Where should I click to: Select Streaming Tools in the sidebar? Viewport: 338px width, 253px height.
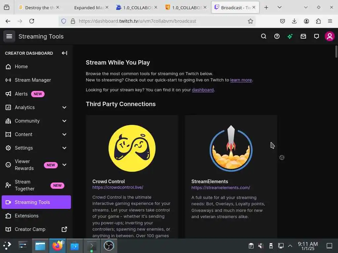tap(36, 202)
